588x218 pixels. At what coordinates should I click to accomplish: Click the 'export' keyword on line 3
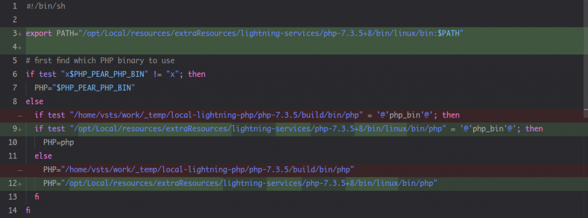click(39, 33)
